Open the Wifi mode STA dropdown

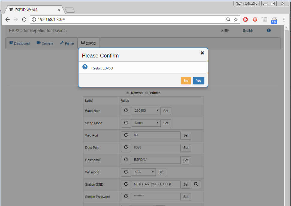tap(143, 172)
